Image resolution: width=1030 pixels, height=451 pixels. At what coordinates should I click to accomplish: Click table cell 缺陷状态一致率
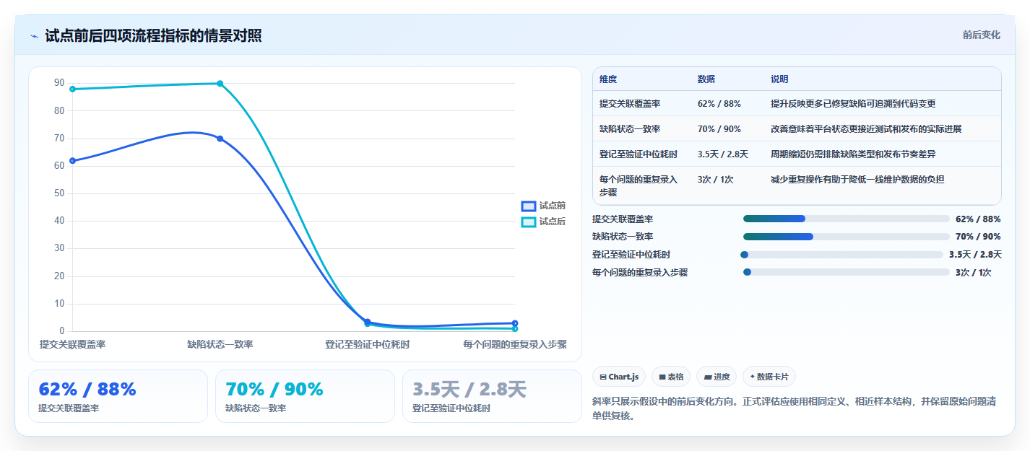coord(630,129)
